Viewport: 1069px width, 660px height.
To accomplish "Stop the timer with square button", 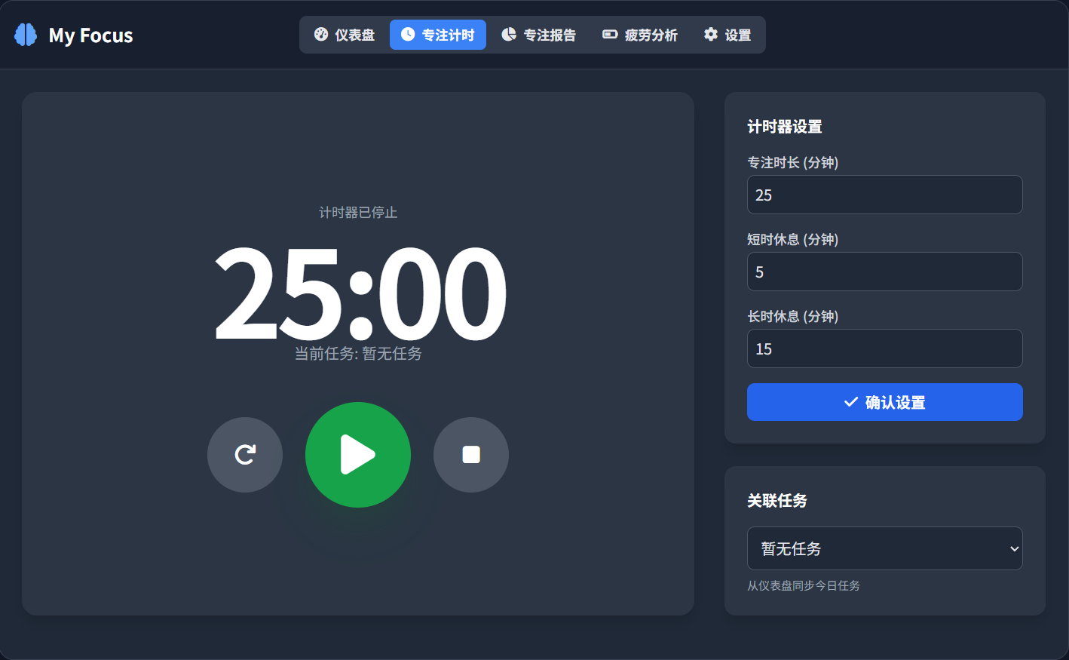I will point(471,455).
